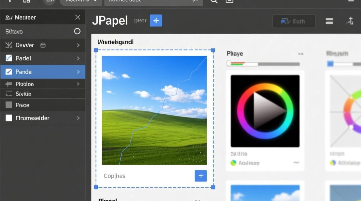
Task: Open the dropdown arrow in Aodreop card
Action: click(x=296, y=162)
